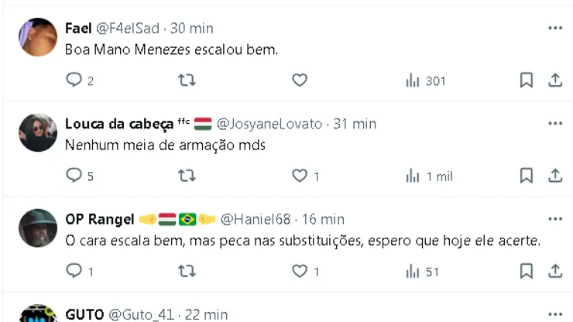Reply to OP Rangel's tweet

(74, 271)
